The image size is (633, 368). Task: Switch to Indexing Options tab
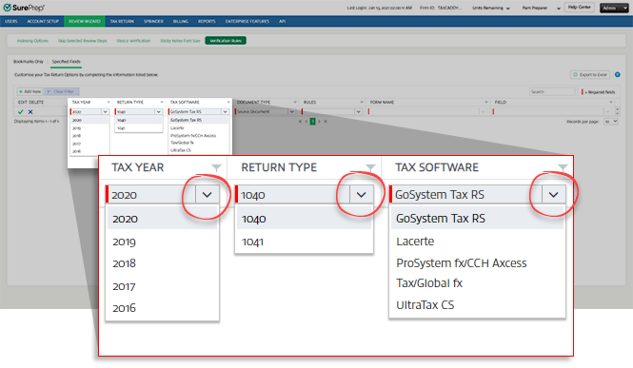[x=32, y=41]
